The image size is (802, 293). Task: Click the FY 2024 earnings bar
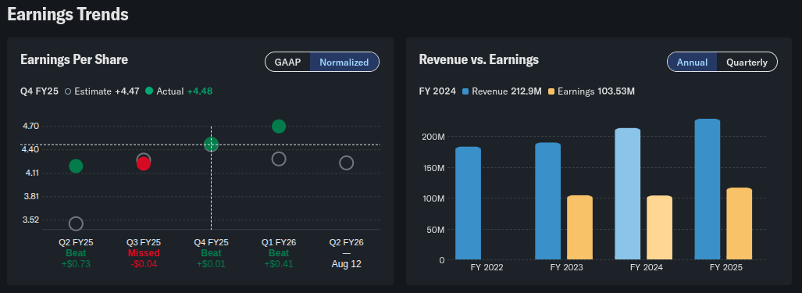[659, 227]
